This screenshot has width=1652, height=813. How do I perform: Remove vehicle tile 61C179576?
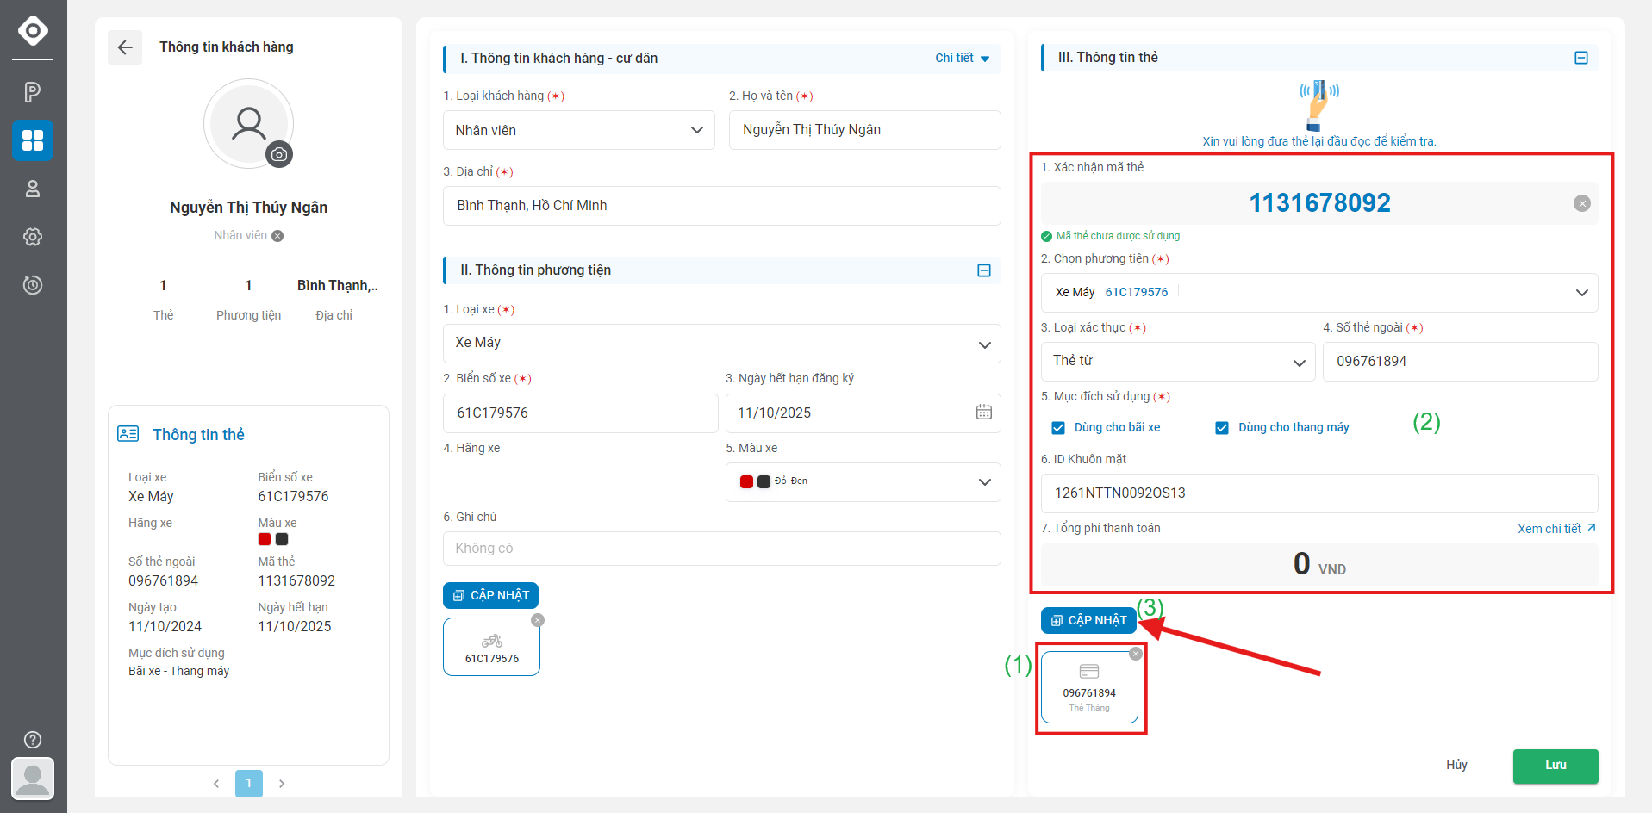538,620
